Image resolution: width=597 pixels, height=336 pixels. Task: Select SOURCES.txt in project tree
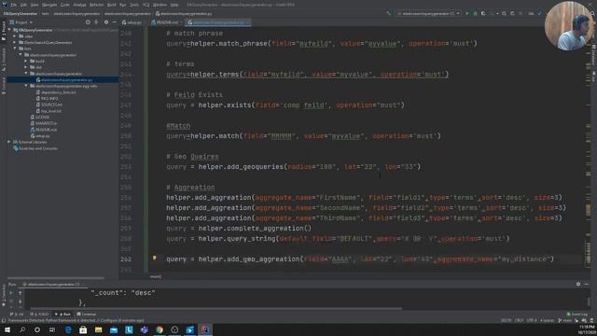49,105
